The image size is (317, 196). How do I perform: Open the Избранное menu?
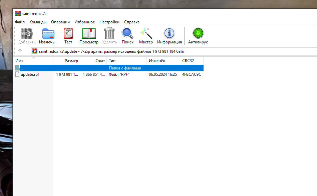point(84,22)
